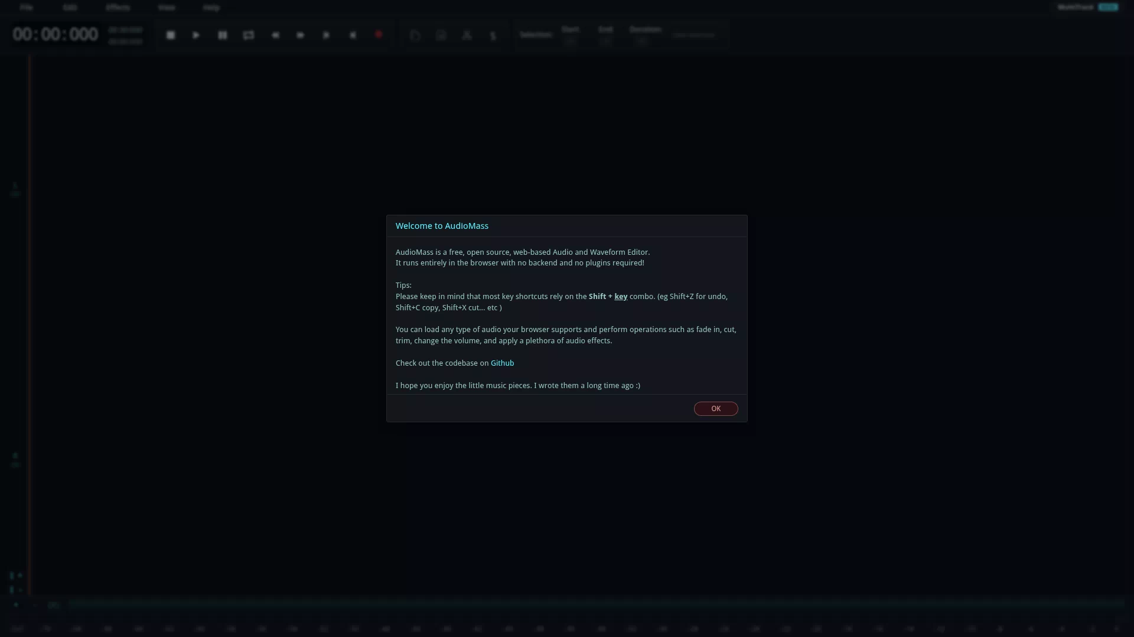
Task: Open the Edit menu
Action: [70, 7]
